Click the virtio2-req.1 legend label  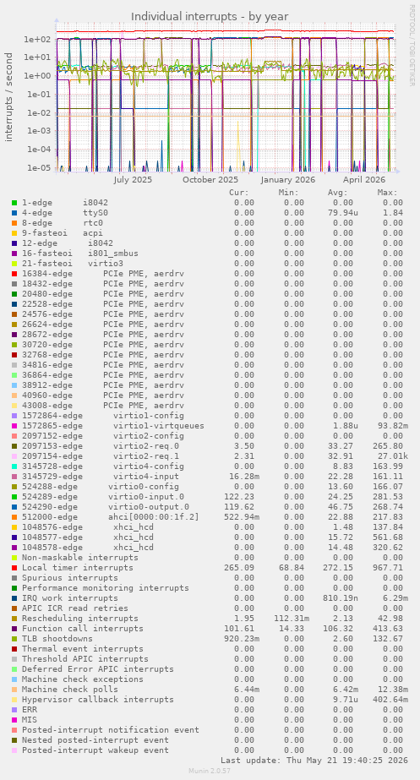pos(146,456)
